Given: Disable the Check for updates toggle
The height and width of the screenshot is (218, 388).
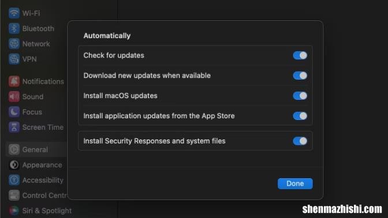Looking at the screenshot, I should point(300,55).
